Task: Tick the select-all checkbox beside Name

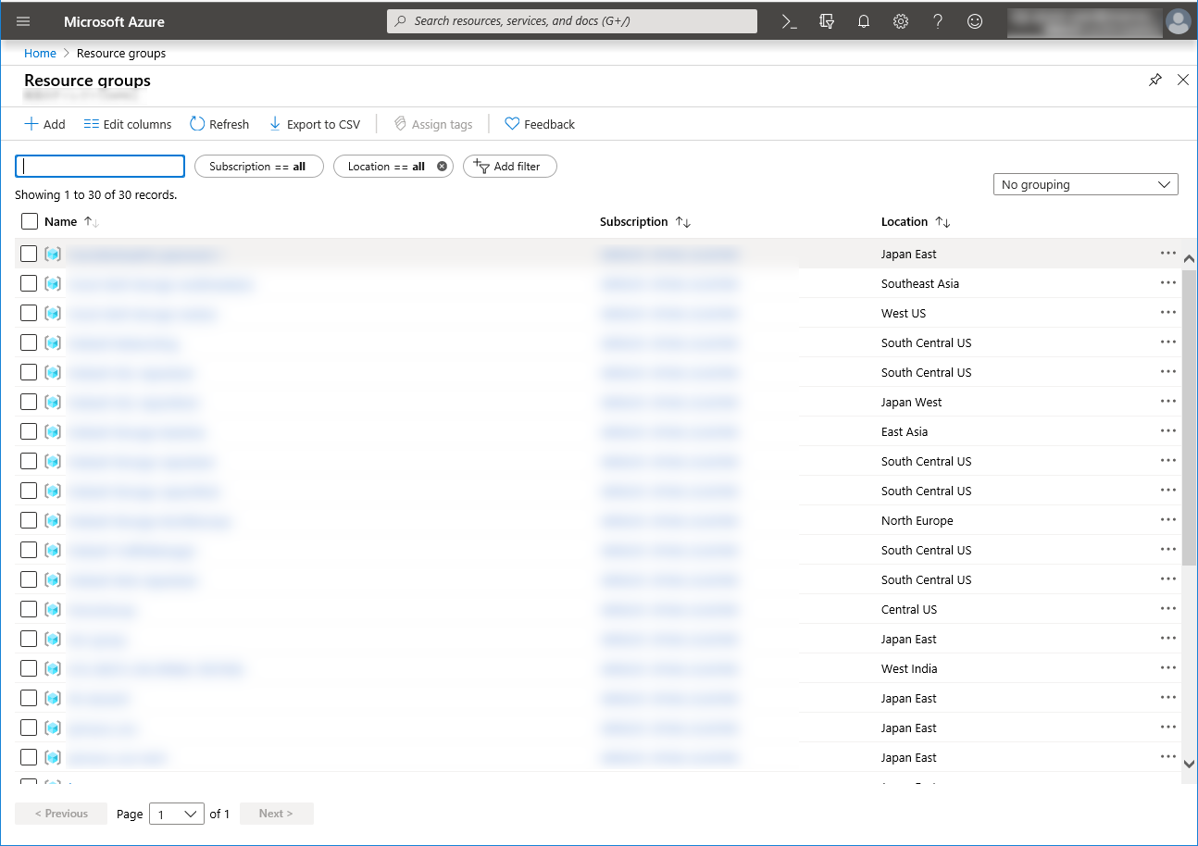Action: click(30, 221)
